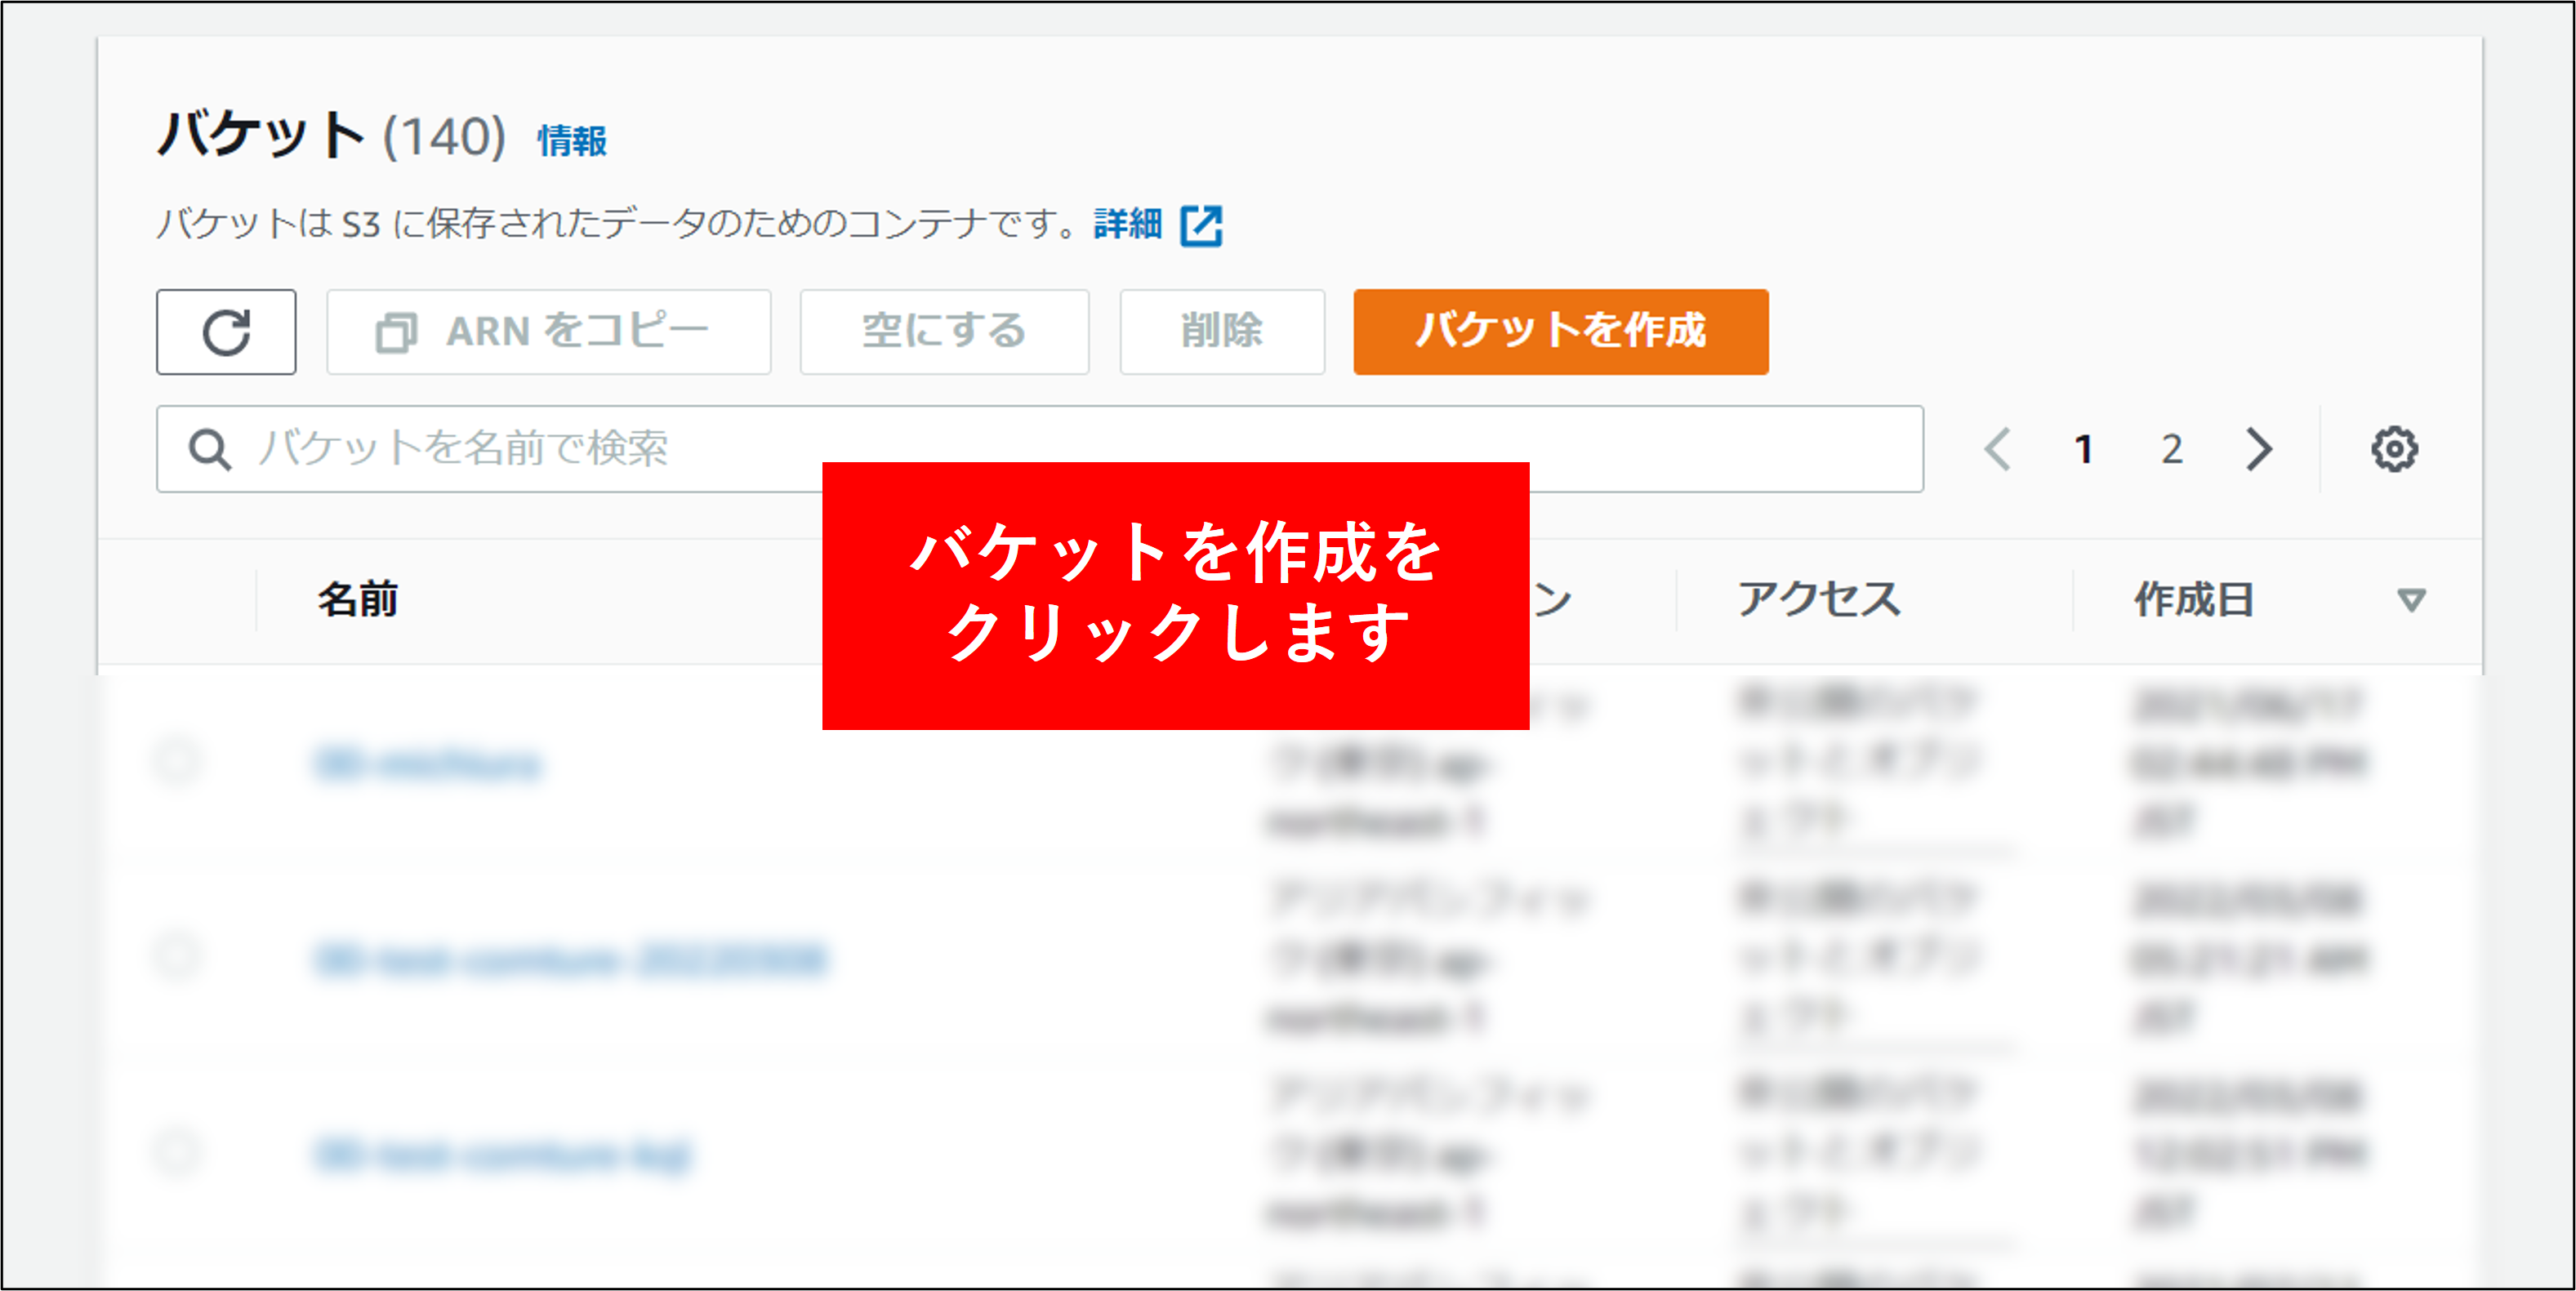Toggle the 作成日 column sort arrow
2576x1291 pixels.
(2411, 600)
